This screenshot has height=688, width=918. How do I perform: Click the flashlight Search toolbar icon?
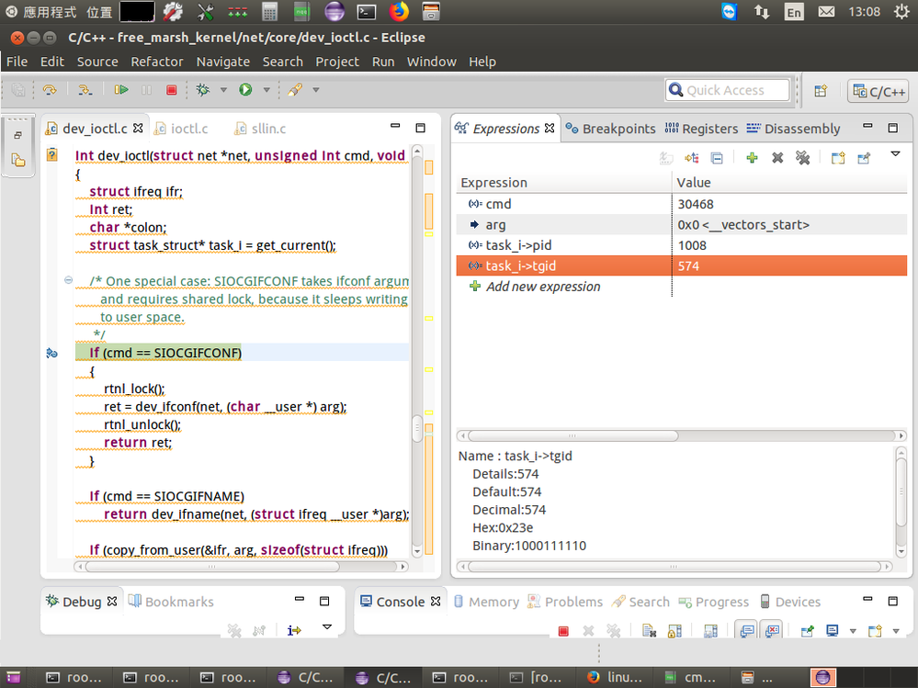295,89
